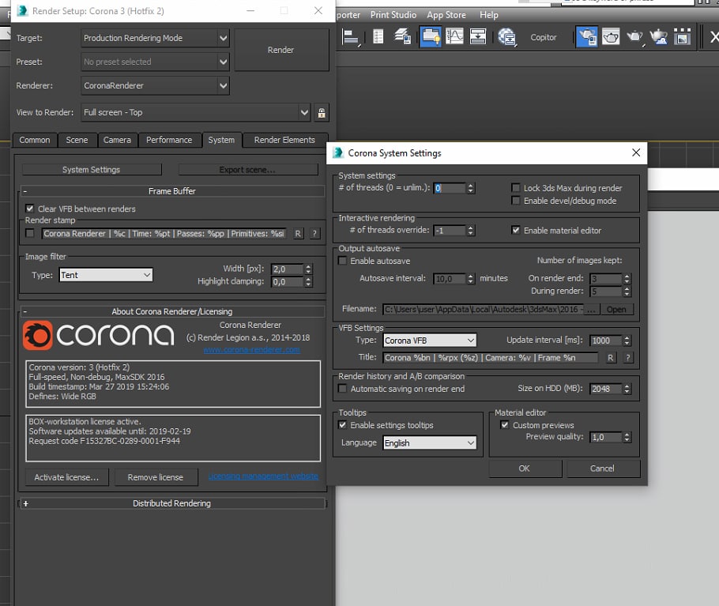Click the Update interval [ms] field

coord(606,341)
